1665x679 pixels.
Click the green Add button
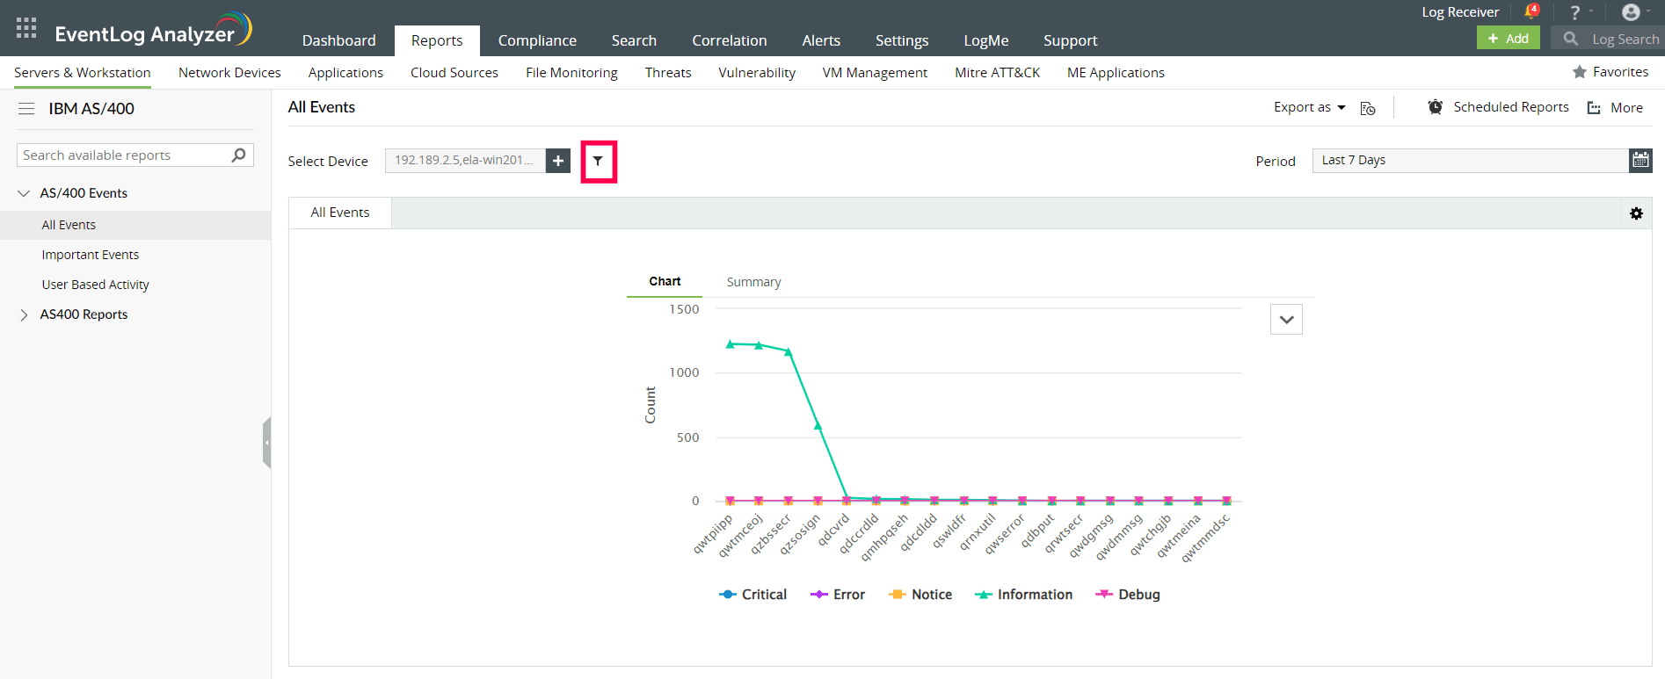[1508, 39]
